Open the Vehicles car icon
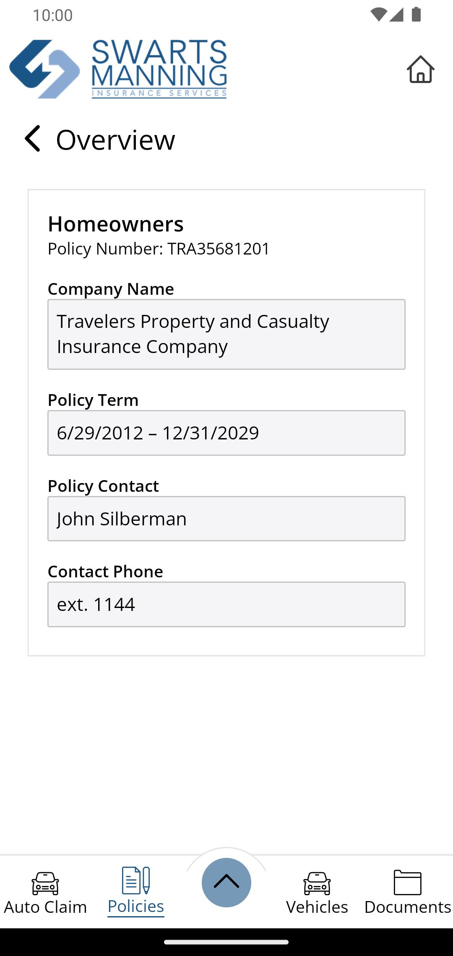This screenshot has height=956, width=453. point(317,883)
